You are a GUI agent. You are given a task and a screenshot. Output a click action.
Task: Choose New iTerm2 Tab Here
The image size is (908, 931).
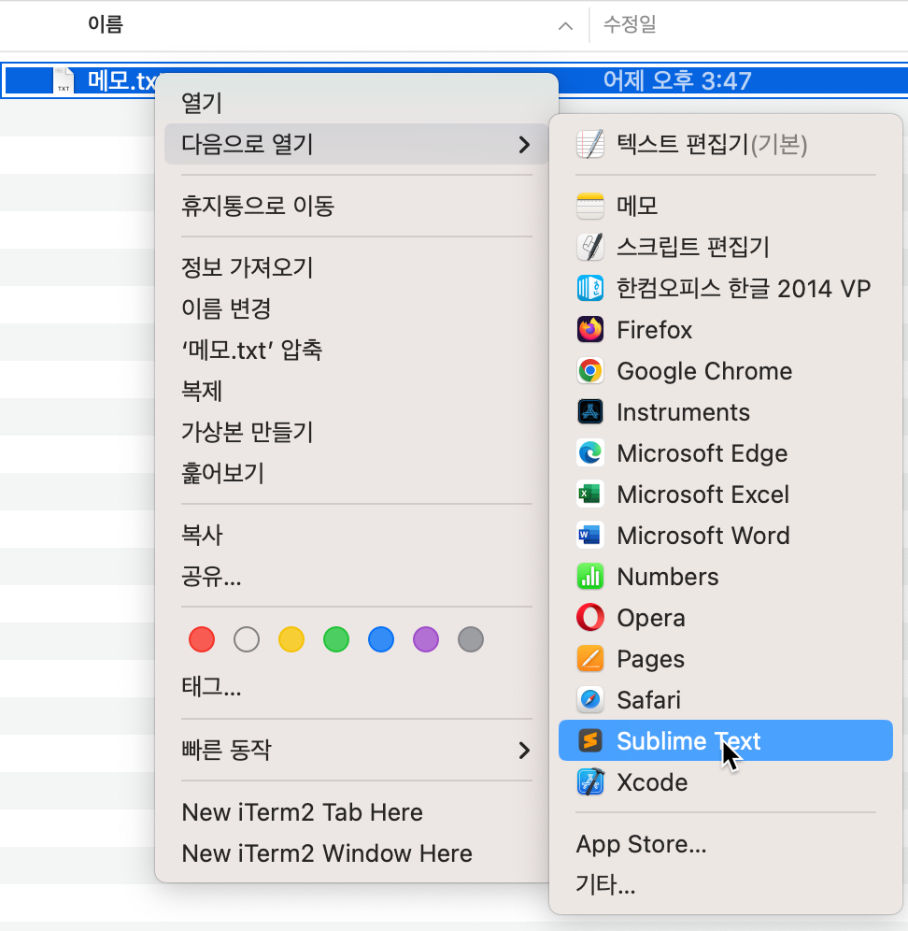tap(356, 812)
